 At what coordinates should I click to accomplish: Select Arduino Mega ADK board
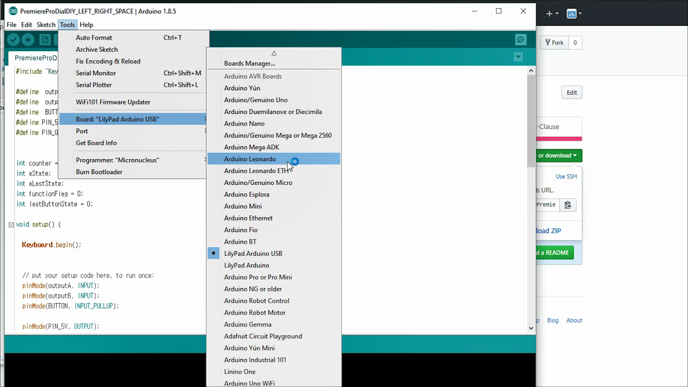click(274, 147)
